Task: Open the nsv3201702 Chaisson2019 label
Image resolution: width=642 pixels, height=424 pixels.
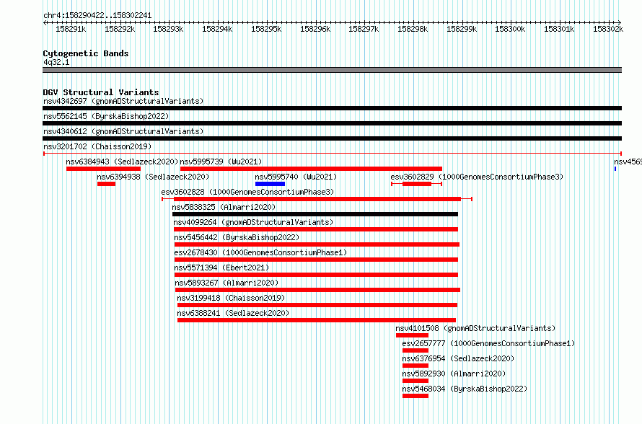Action: coord(97,146)
